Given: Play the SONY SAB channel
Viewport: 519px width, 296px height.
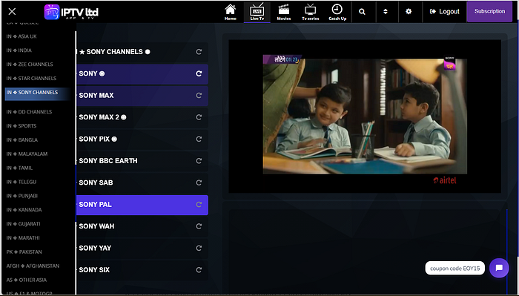Looking at the screenshot, I should click(x=142, y=182).
